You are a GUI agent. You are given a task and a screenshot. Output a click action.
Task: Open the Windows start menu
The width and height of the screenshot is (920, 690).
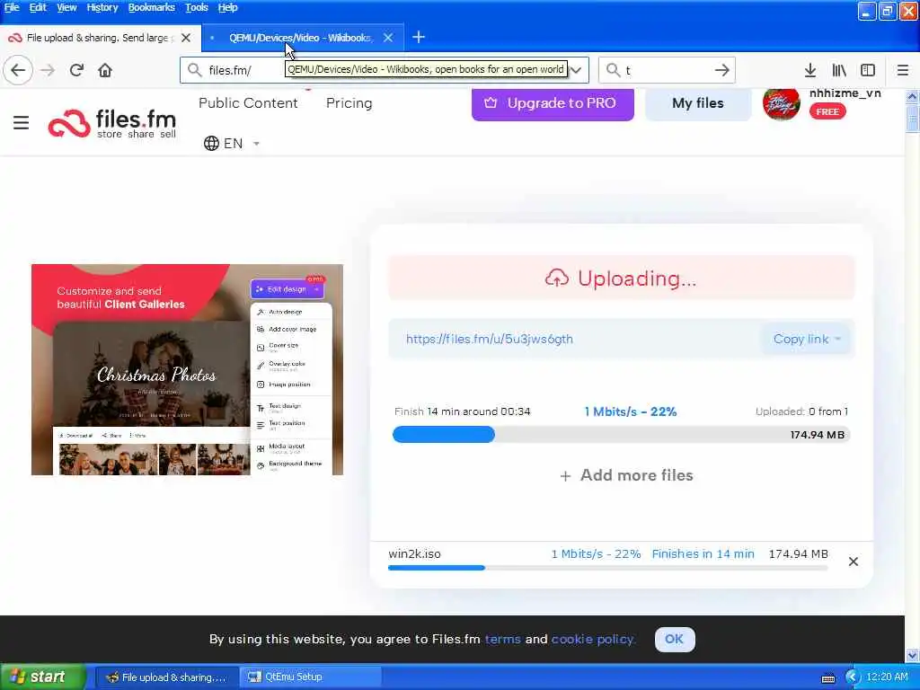pyautogui.click(x=42, y=677)
